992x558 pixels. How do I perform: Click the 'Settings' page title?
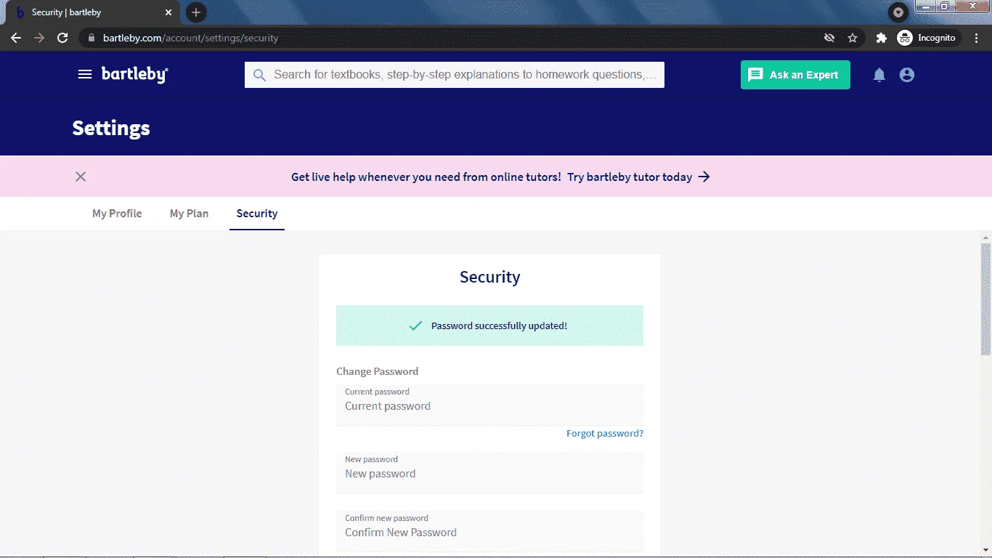(x=111, y=128)
